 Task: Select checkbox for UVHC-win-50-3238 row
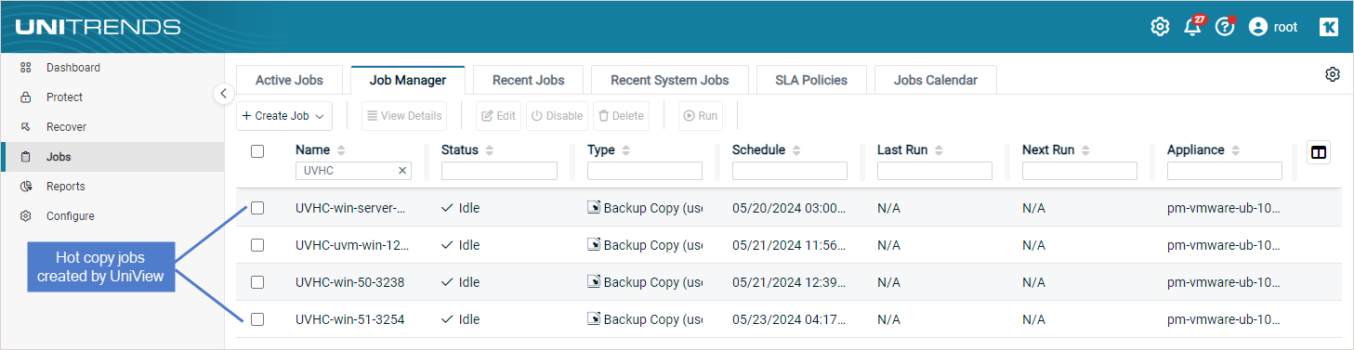tap(257, 282)
